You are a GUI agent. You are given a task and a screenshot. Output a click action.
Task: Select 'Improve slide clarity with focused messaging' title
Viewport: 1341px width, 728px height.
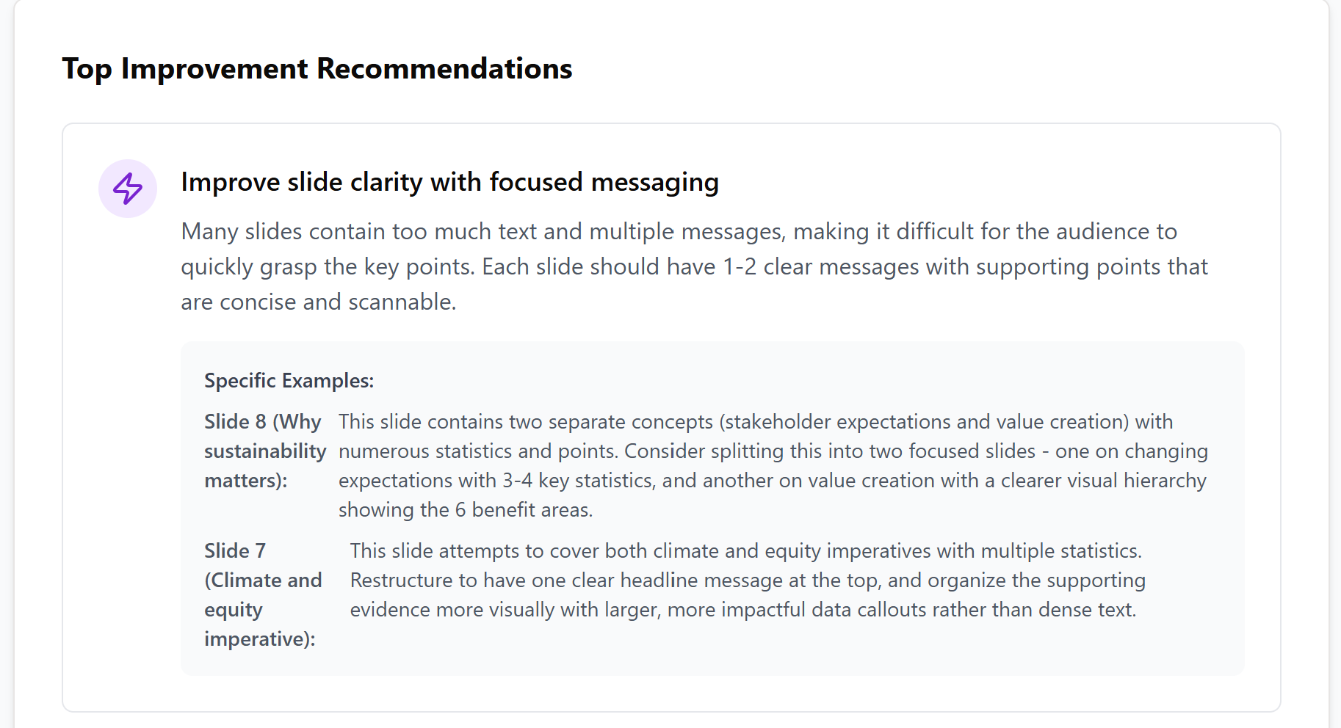pyautogui.click(x=450, y=182)
